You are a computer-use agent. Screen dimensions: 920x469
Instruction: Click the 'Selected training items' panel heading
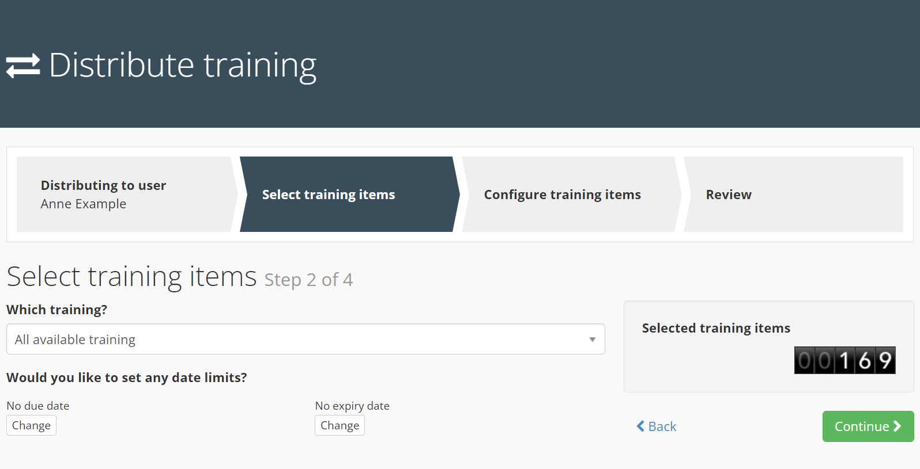716,328
